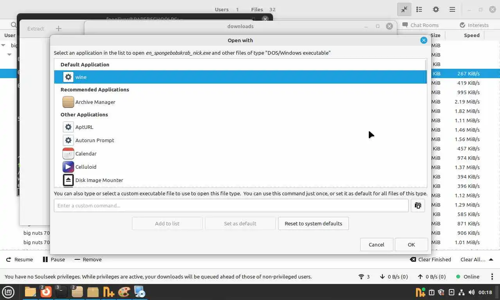Click the download speed indicator in status bar
Image resolution: width=500 pixels, height=300 pixels.
point(394,277)
